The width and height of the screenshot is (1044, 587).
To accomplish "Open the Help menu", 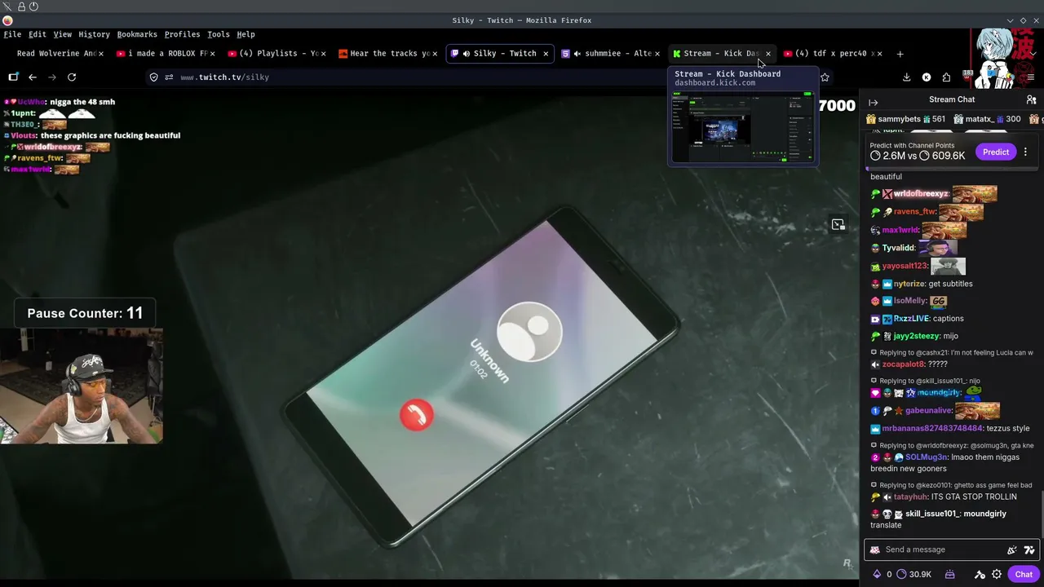I will click(x=246, y=34).
